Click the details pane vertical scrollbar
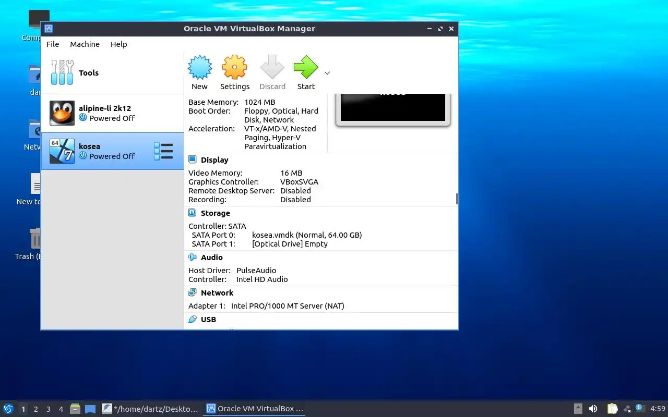 (x=457, y=199)
